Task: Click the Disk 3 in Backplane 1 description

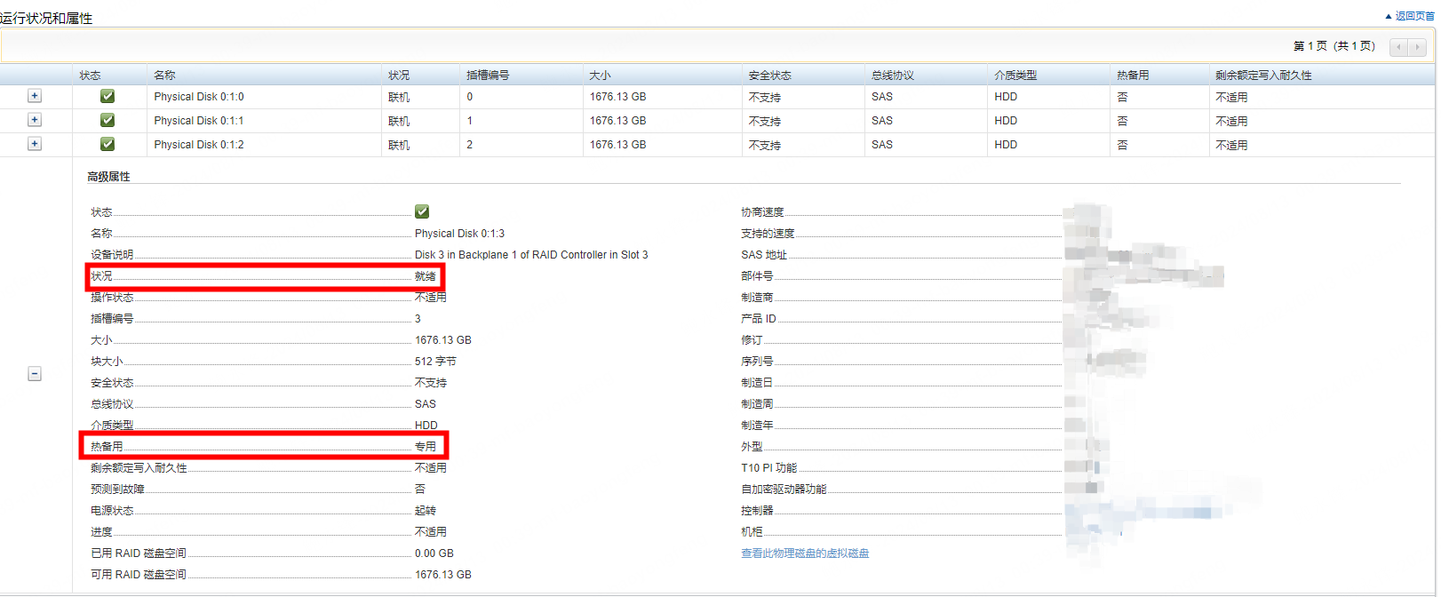Action: 531,255
